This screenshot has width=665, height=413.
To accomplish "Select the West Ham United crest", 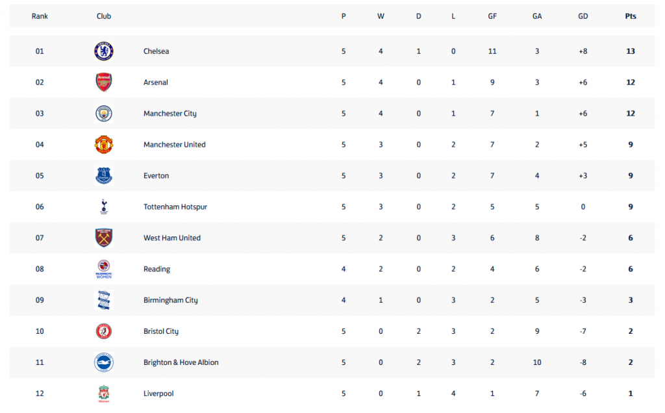I will (103, 238).
